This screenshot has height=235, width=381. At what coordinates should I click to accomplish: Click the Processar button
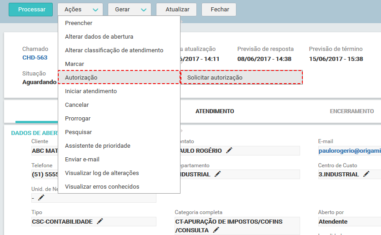click(x=30, y=10)
